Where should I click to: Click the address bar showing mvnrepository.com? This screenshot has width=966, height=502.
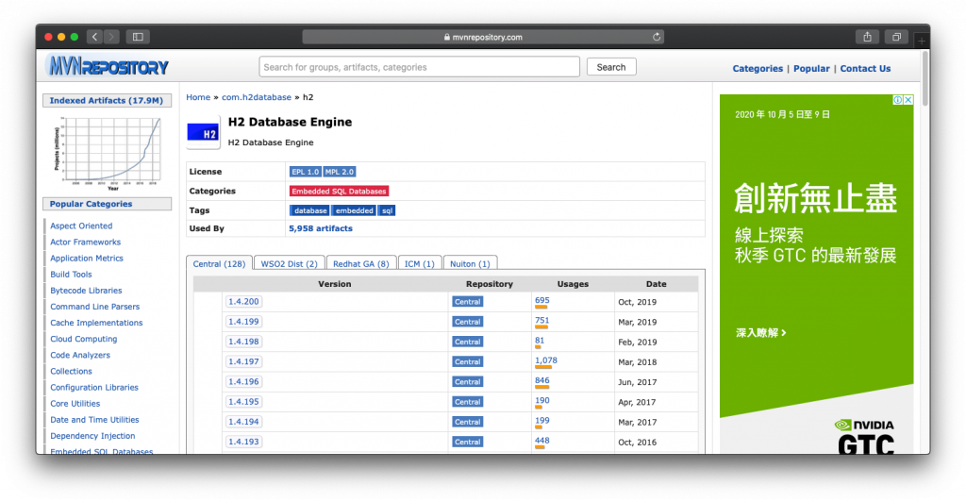click(x=483, y=37)
